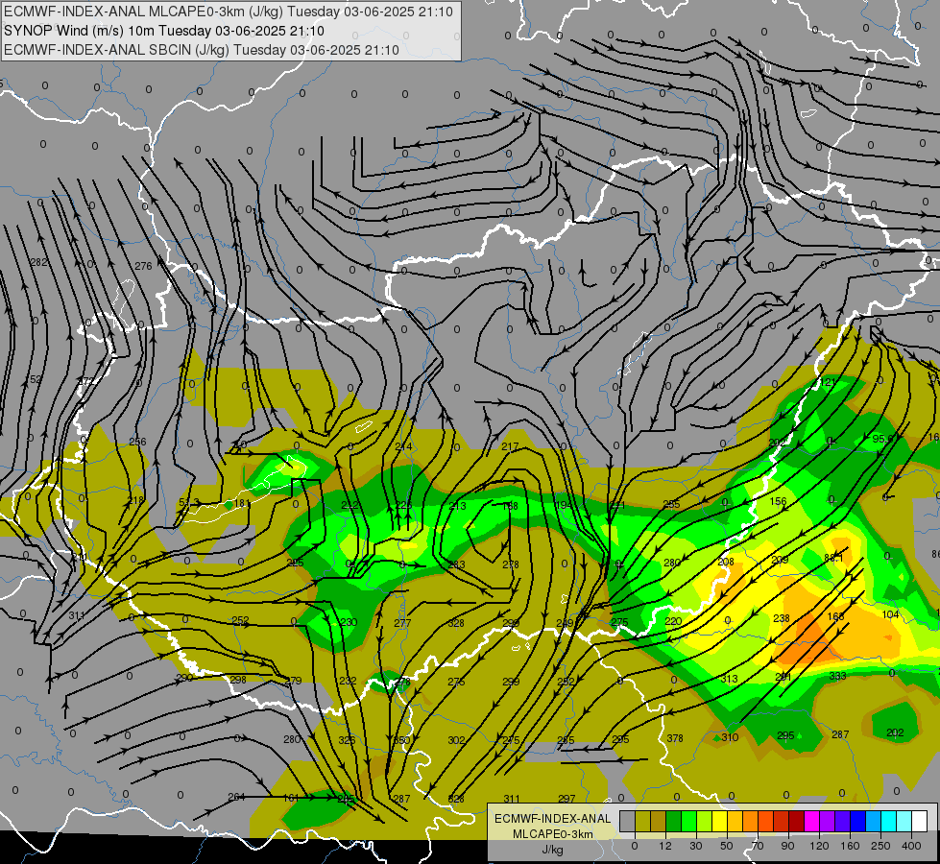
Task: Click the 238 value on the map
Action: pyautogui.click(x=782, y=618)
